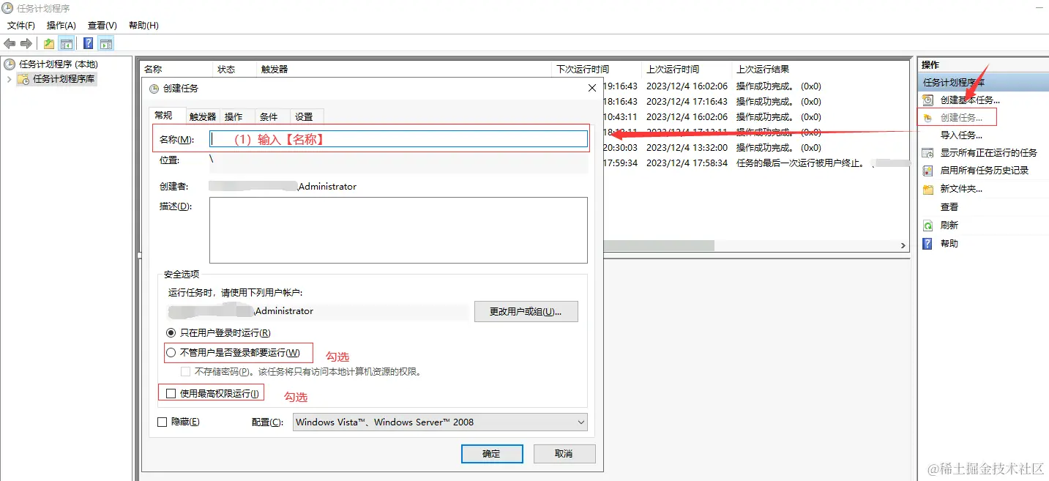The width and height of the screenshot is (1049, 481).
Task: Open the 配置 combo box
Action: [x=440, y=422]
